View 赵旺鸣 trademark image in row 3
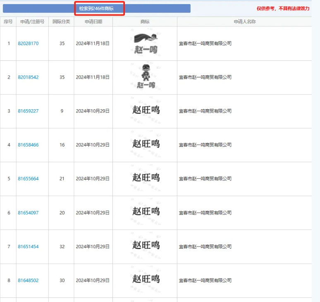The width and height of the screenshot is (320, 302). click(x=146, y=110)
